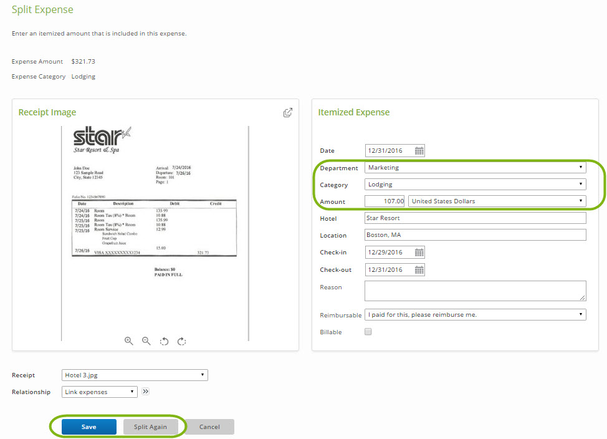This screenshot has width=607, height=439.
Task: Open the United States Dollars currency dropdown
Action: [x=497, y=201]
